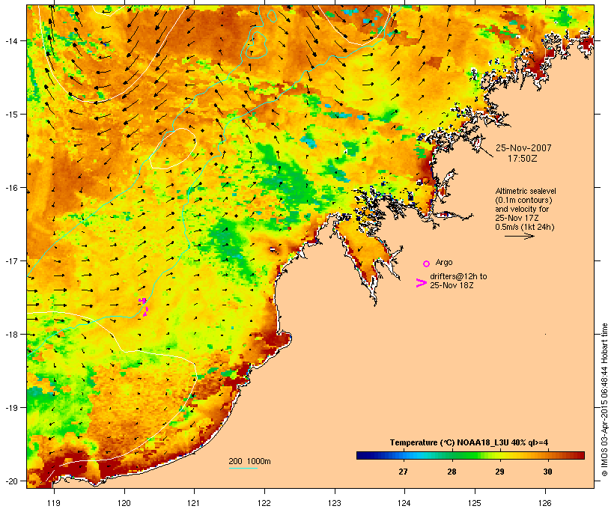Click the 200 1000m depth label
614x509 pixels.
coord(249,461)
